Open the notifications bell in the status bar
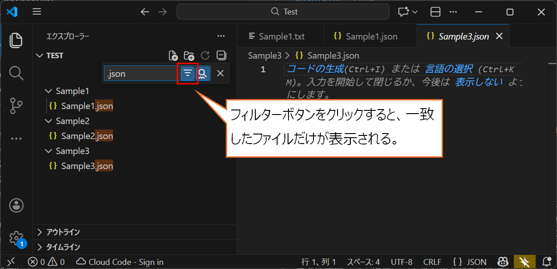557x269 pixels. (x=547, y=262)
